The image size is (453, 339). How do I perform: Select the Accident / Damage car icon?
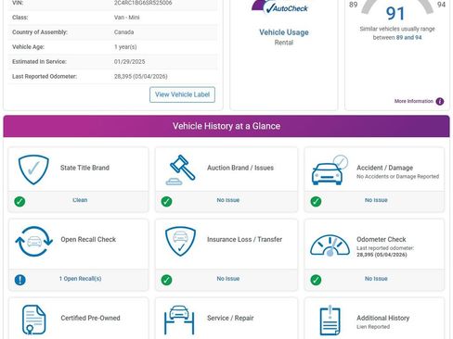point(330,169)
